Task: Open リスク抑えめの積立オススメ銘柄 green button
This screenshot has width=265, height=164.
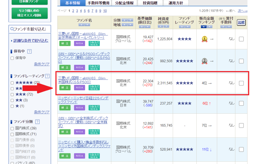Action: (x=30, y=13)
